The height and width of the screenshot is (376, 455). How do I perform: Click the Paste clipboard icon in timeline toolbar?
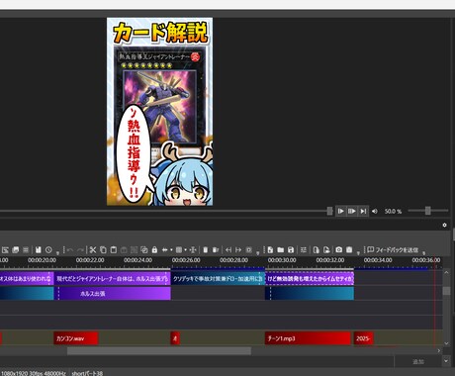[114, 250]
